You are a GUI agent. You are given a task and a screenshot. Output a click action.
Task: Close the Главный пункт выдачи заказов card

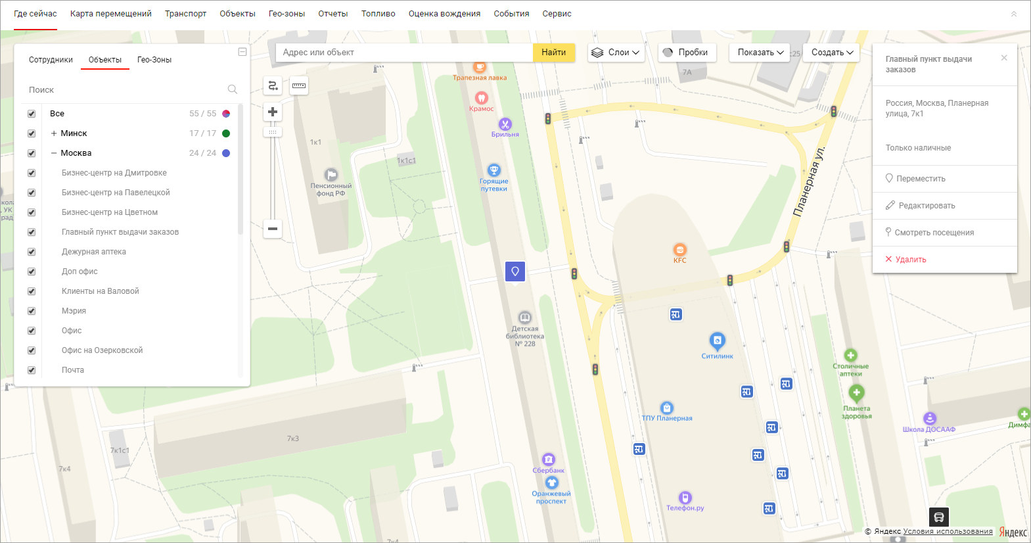(x=1004, y=58)
